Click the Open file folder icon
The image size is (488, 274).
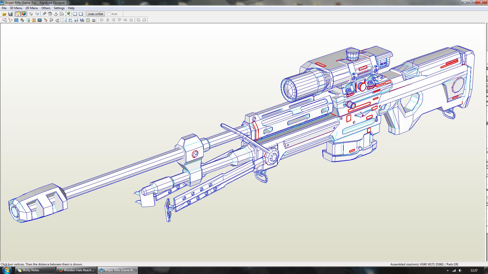4,14
